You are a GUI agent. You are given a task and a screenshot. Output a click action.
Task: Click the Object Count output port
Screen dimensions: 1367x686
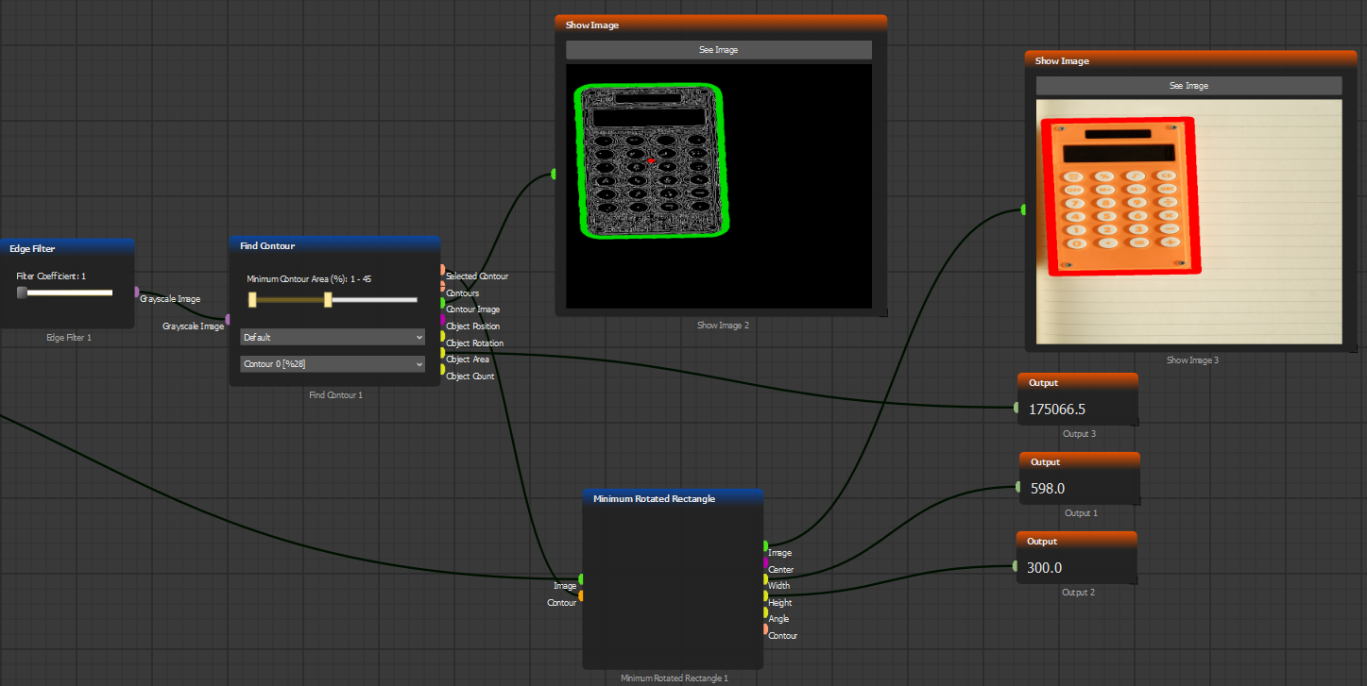442,370
